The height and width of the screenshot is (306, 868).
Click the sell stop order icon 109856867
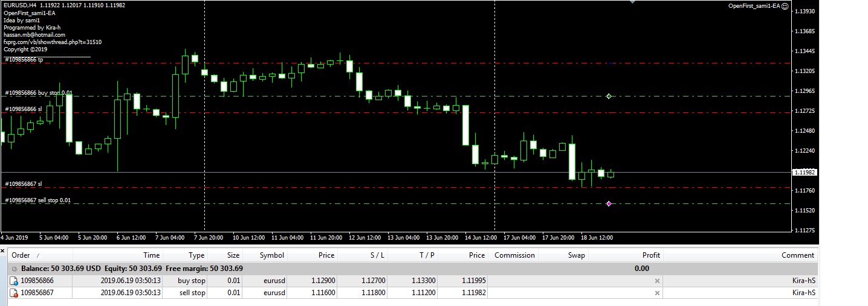coord(14,293)
